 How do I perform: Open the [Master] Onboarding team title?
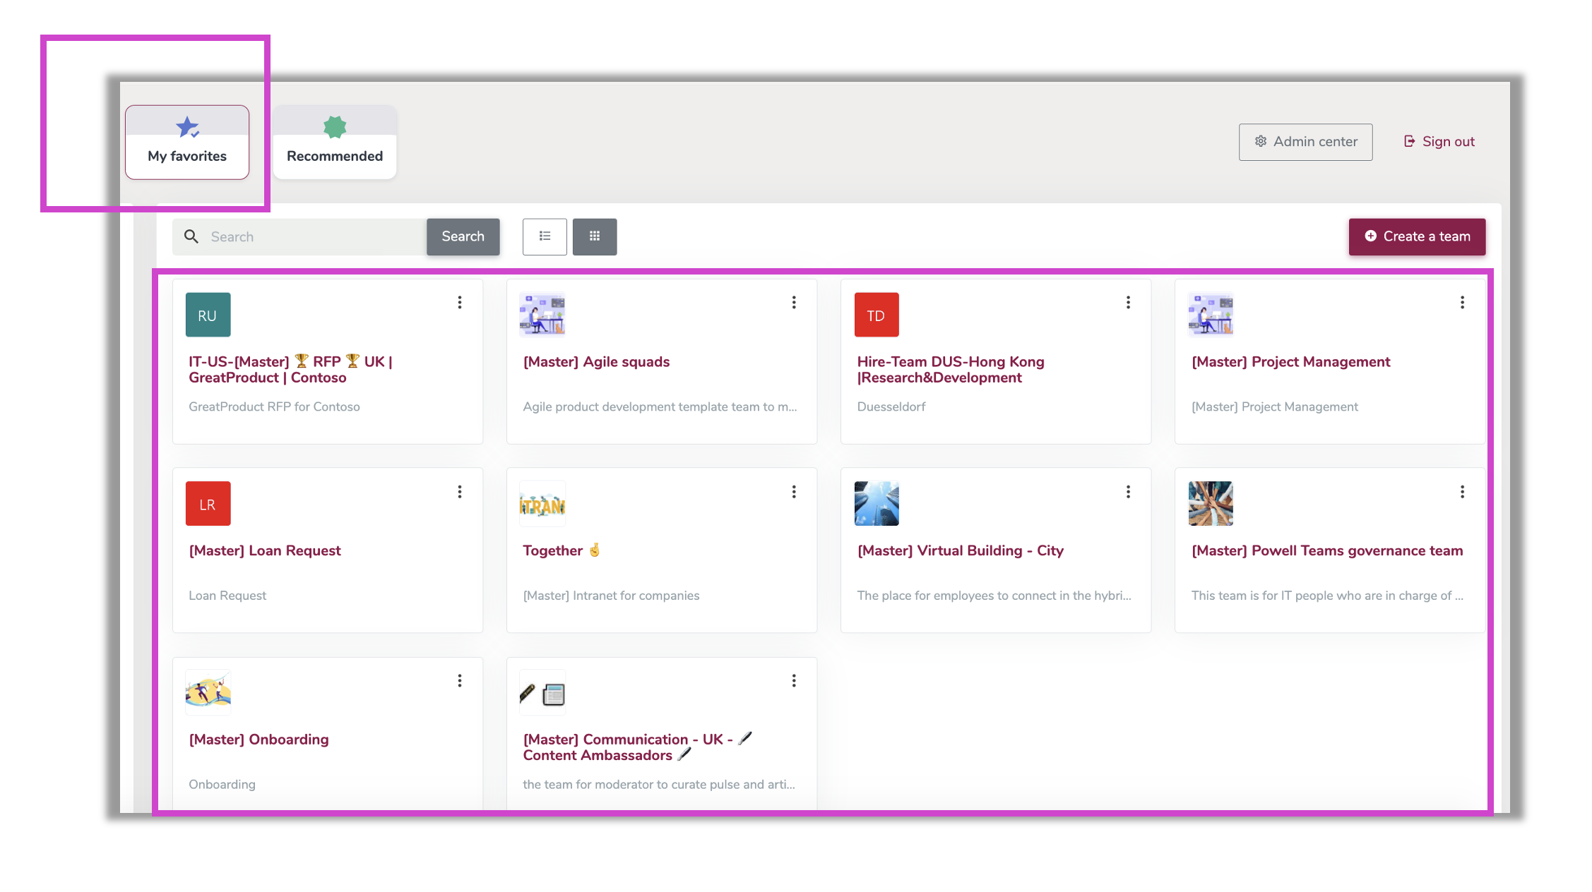click(259, 740)
